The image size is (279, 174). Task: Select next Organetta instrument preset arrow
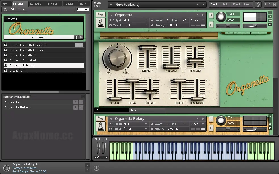pyautogui.click(x=203, y=15)
